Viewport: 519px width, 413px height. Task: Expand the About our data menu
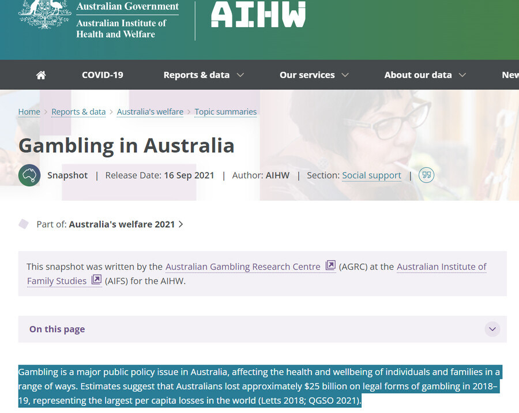point(424,75)
